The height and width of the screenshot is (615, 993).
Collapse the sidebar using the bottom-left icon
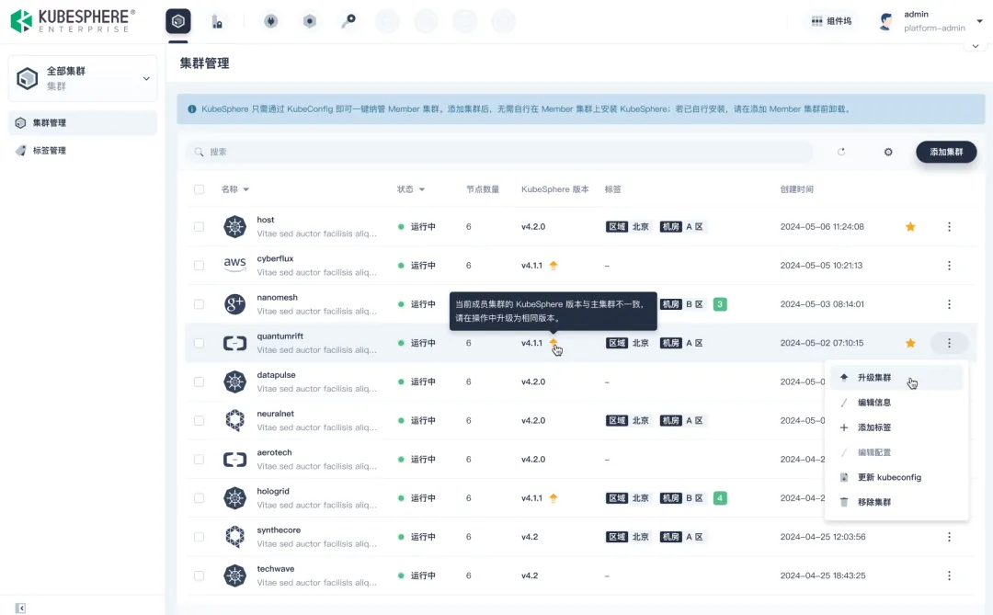pos(20,608)
